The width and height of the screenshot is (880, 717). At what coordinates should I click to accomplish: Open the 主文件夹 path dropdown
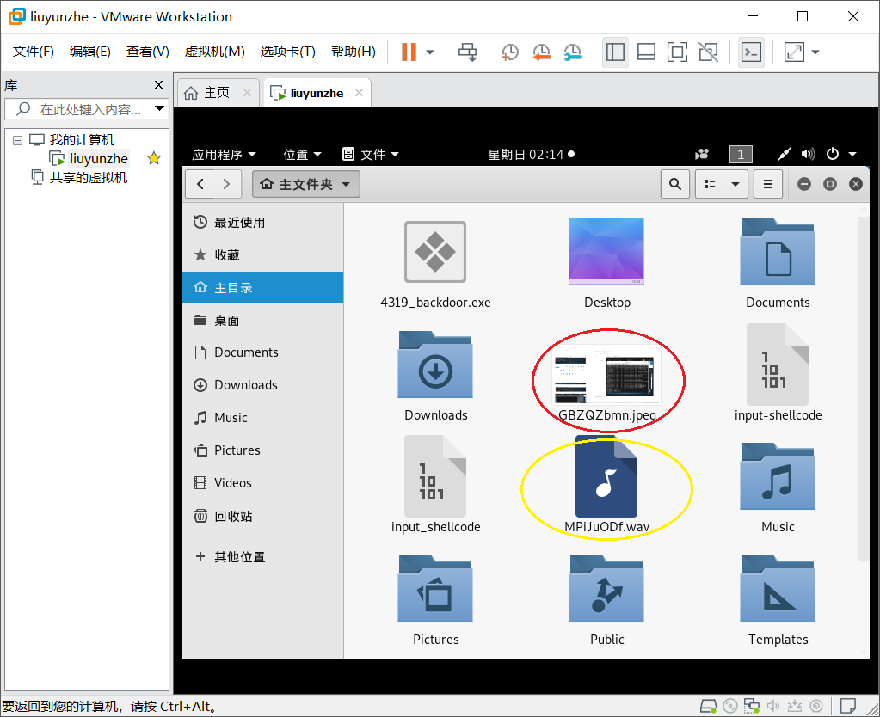pyautogui.click(x=306, y=184)
